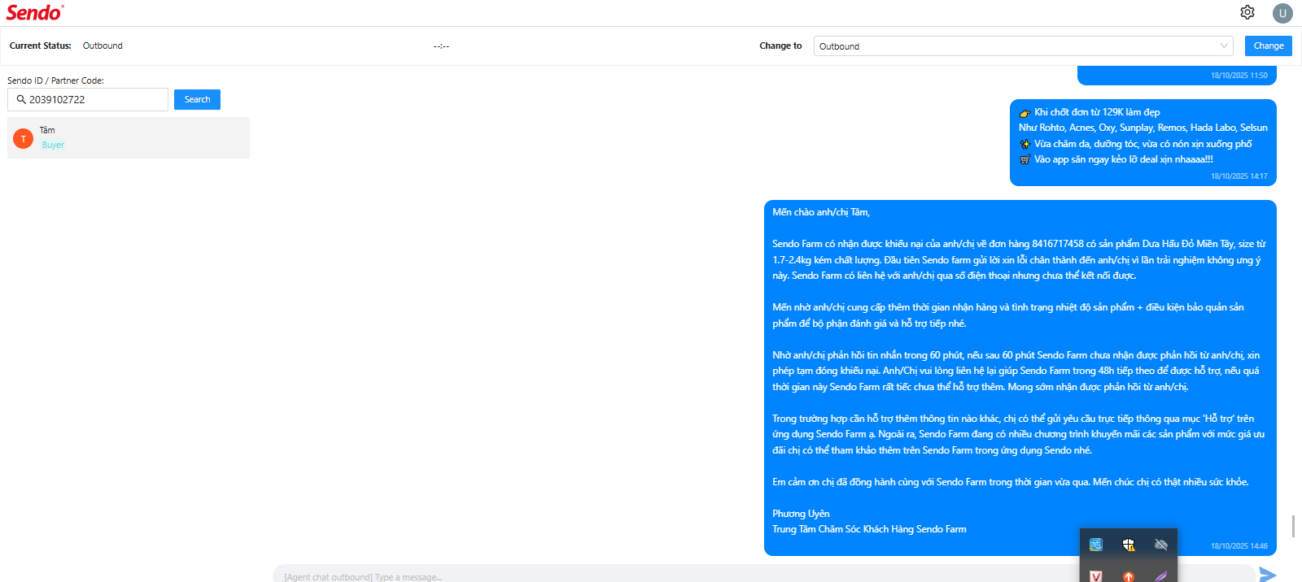Click the Intel graphics tray icon
1302x582 pixels.
[1096, 545]
